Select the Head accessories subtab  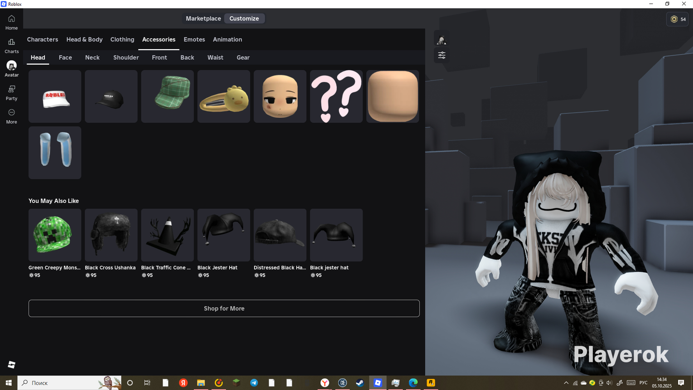tap(38, 57)
